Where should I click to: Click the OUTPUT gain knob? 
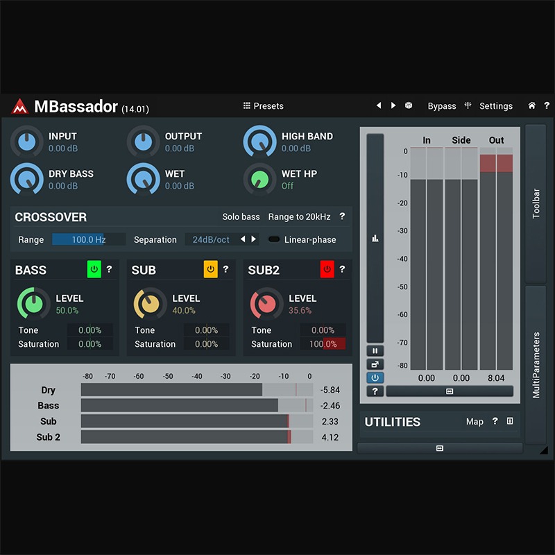pyautogui.click(x=144, y=142)
